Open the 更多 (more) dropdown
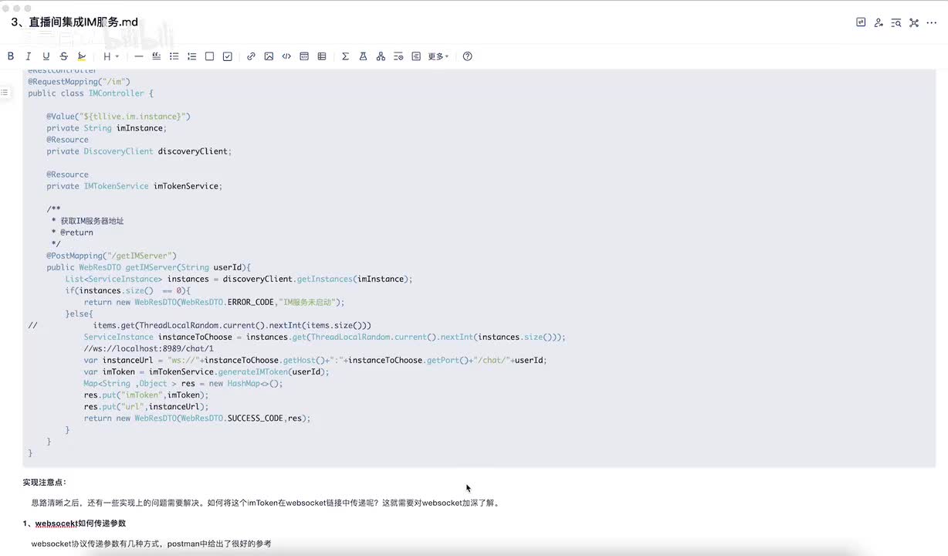Viewport: 948px width, 556px height. click(x=438, y=56)
